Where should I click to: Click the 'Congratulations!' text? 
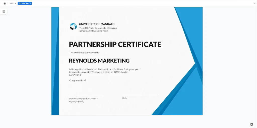[x=78, y=80]
